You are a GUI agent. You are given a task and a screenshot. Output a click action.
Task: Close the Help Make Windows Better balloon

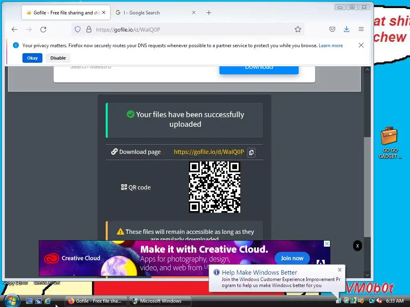340,270
